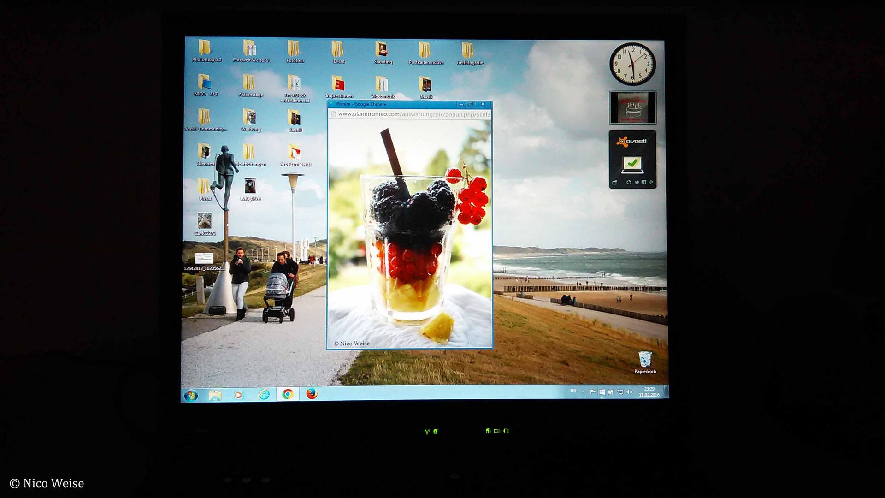Open the Privat folder
885x498 pixels.
coord(205,190)
